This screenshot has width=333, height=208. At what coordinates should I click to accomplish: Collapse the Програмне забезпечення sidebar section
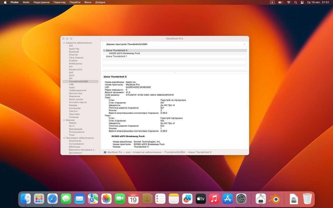tap(64, 138)
